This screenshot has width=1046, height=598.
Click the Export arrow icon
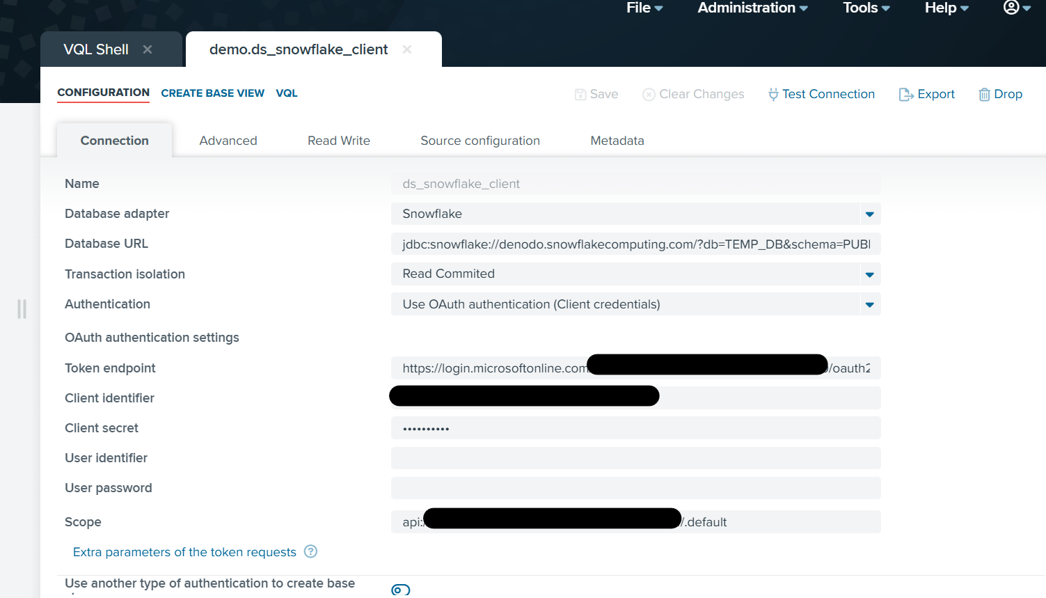[906, 95]
